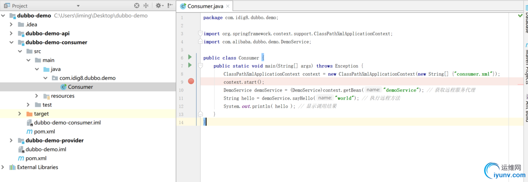Expand External Libraries node
This screenshot has width=528, height=182.
[3, 167]
